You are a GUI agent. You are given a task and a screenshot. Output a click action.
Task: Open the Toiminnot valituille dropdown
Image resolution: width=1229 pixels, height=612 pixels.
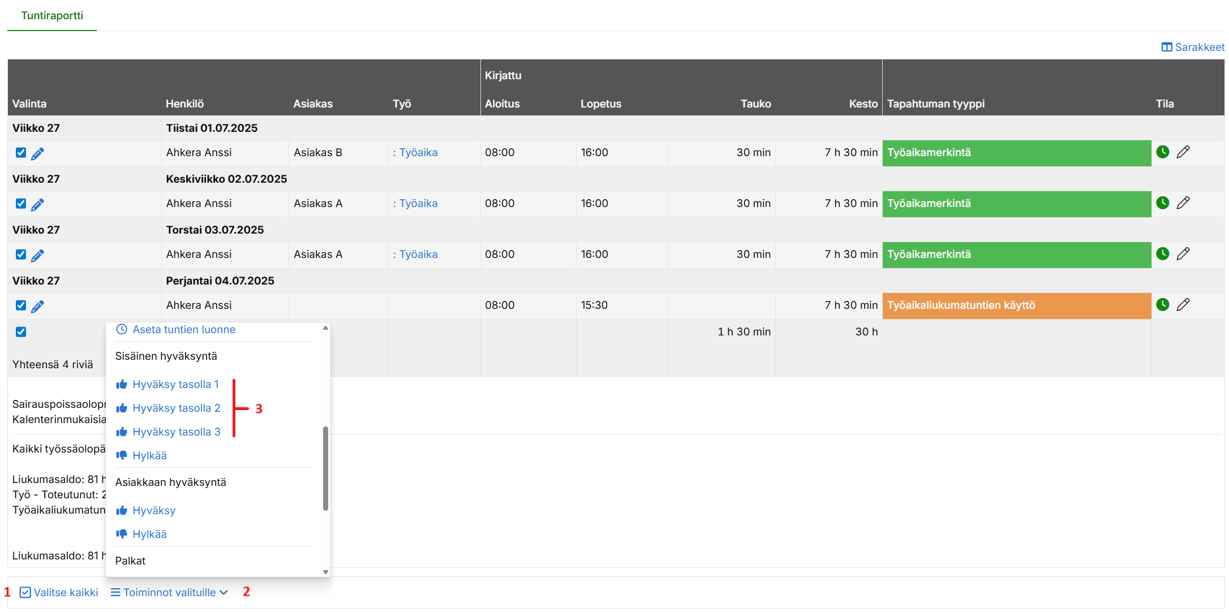(169, 592)
